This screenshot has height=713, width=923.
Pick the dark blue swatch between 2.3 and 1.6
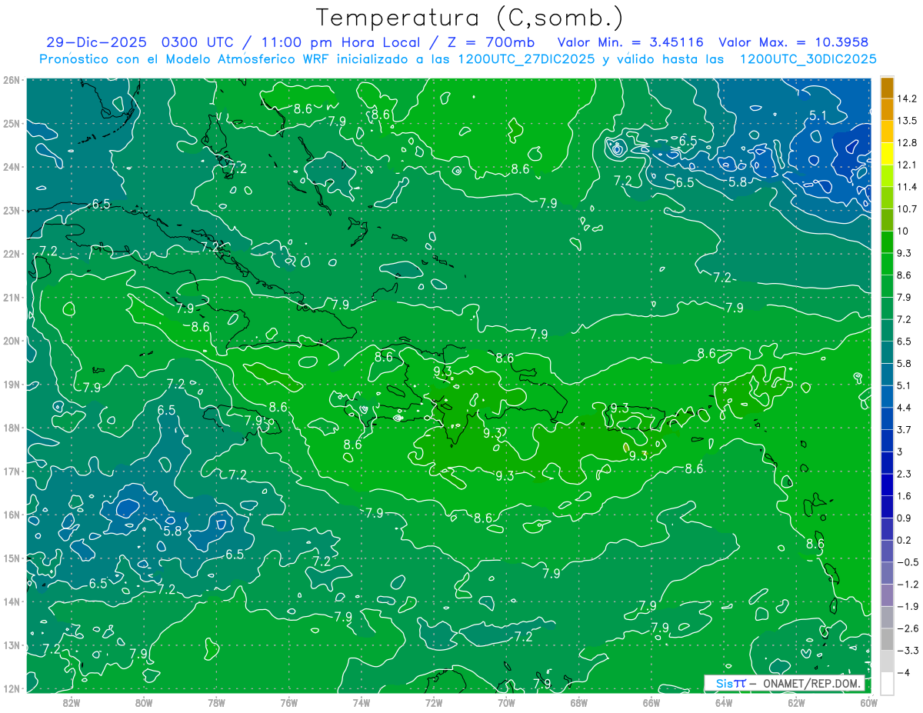pyautogui.click(x=887, y=485)
